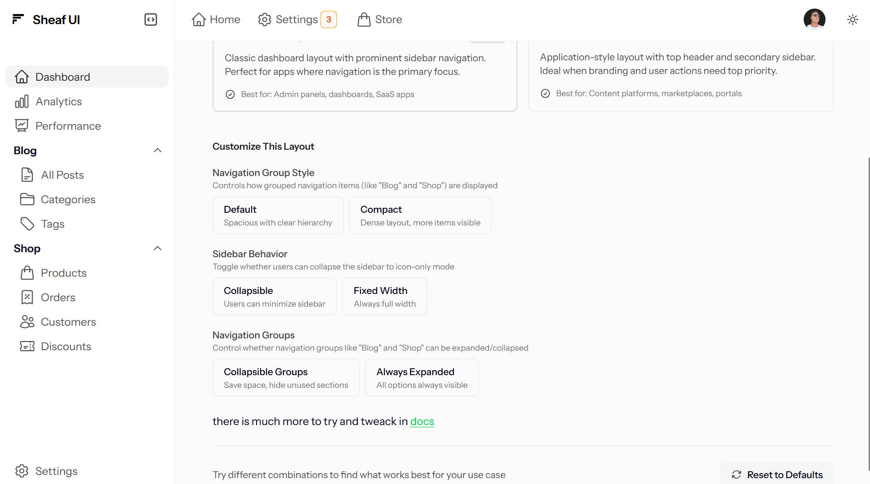The height and width of the screenshot is (484, 870).
Task: Collapse the Blog navigation group
Action: (158, 151)
